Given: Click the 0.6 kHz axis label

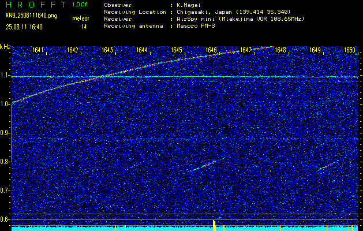Looking at the screenshot, I should tap(5, 219).
